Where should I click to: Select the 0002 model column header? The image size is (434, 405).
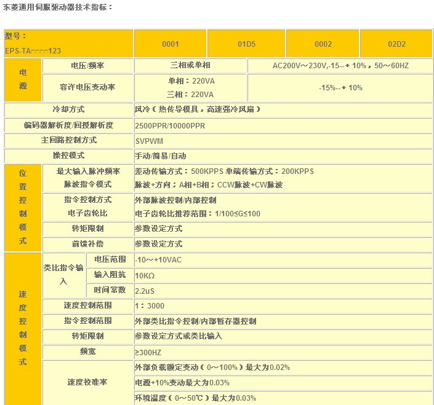tap(323, 44)
